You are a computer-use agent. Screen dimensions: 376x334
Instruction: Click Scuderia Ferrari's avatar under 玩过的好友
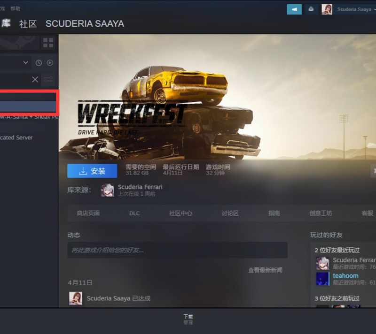pos(322,263)
